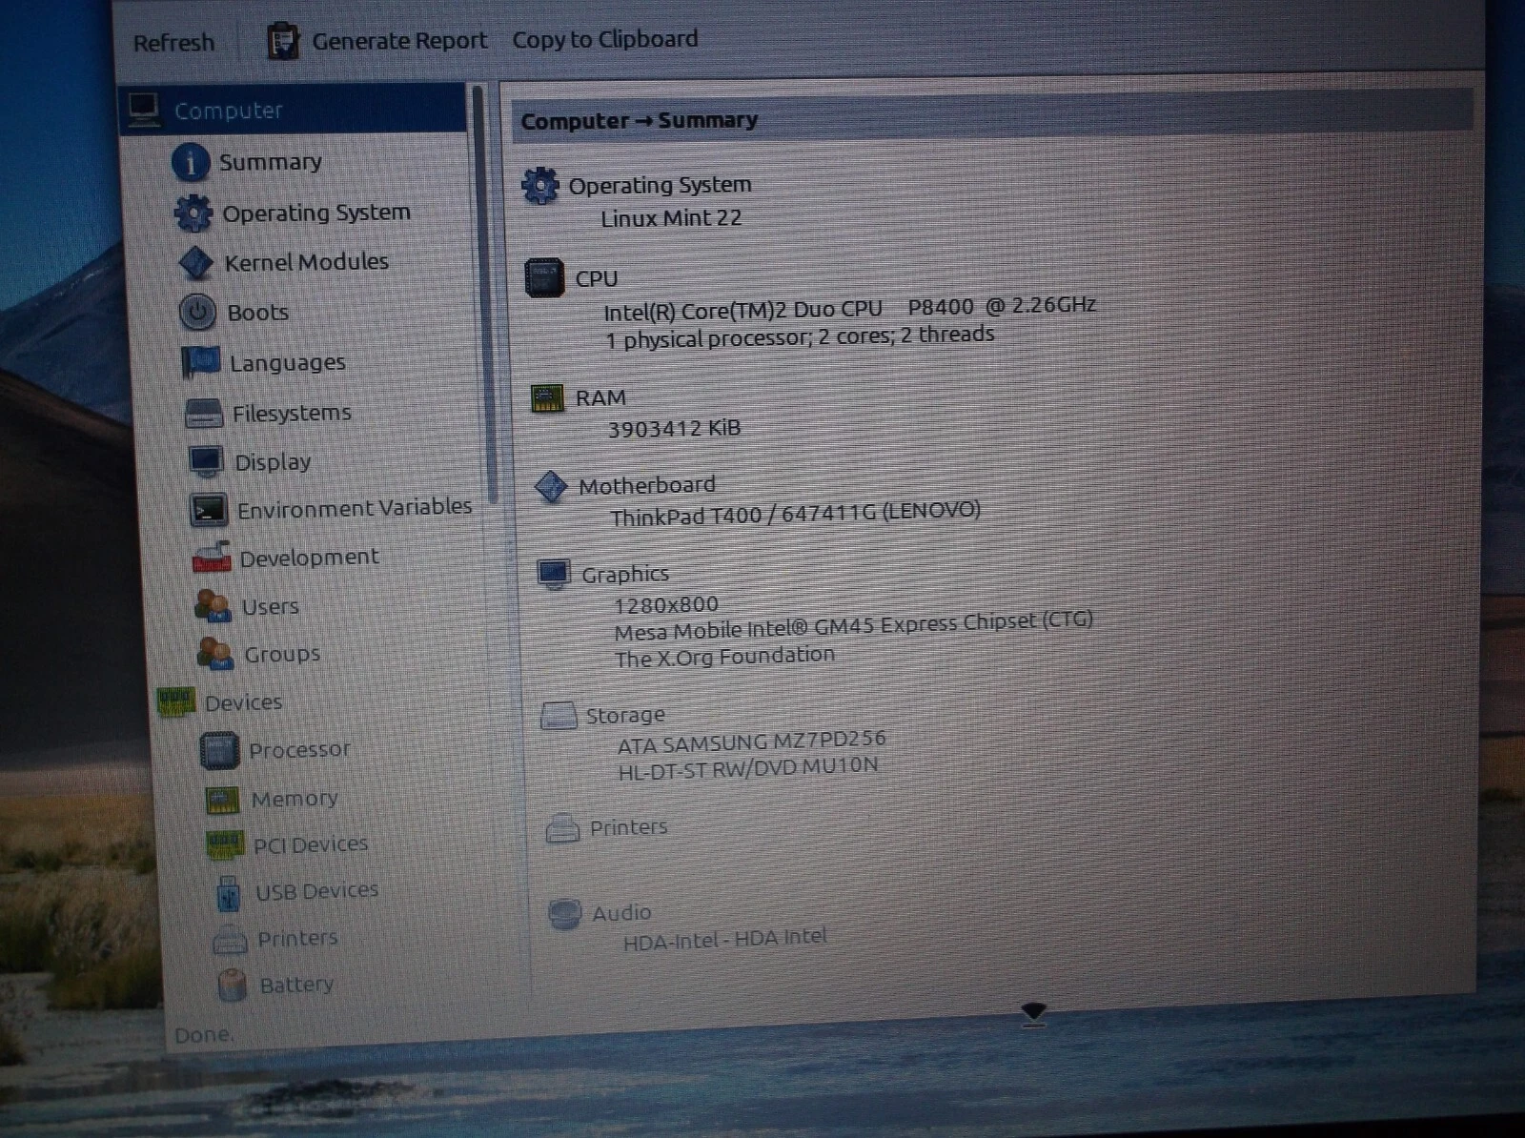
Task: Select Memory under Devices
Action: point(295,799)
